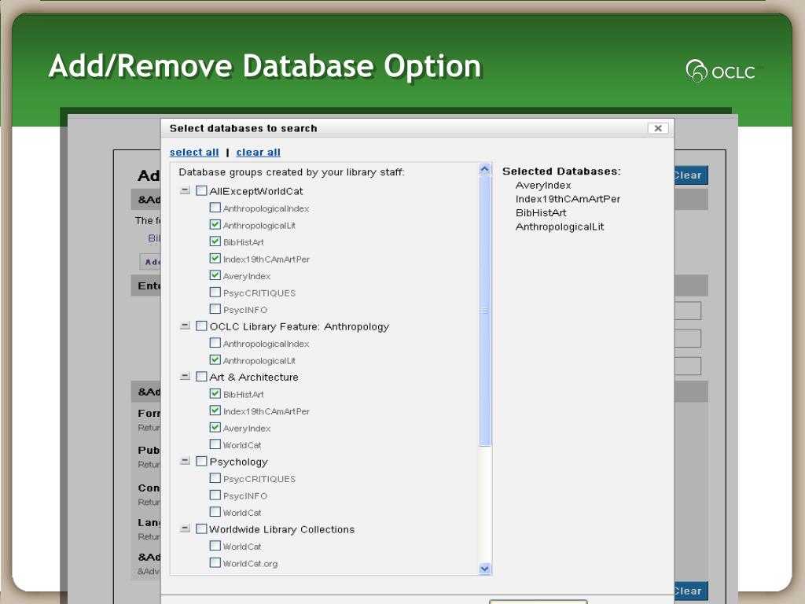Click the OCLC logo

pos(722,71)
